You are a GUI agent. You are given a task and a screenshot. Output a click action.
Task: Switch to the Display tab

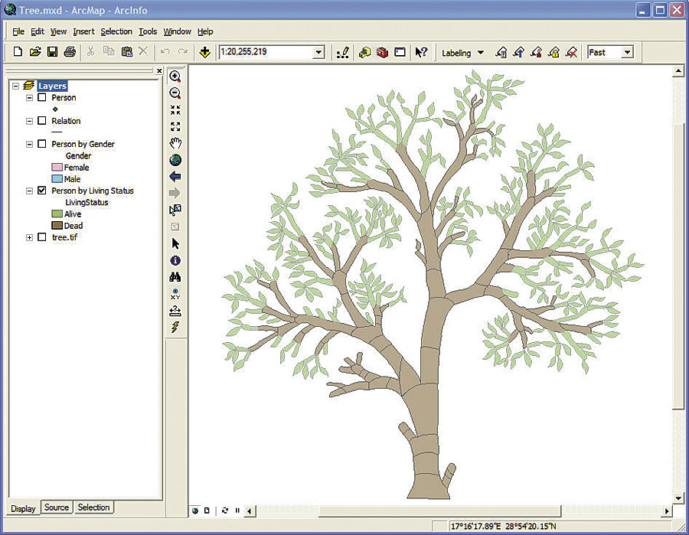(23, 508)
